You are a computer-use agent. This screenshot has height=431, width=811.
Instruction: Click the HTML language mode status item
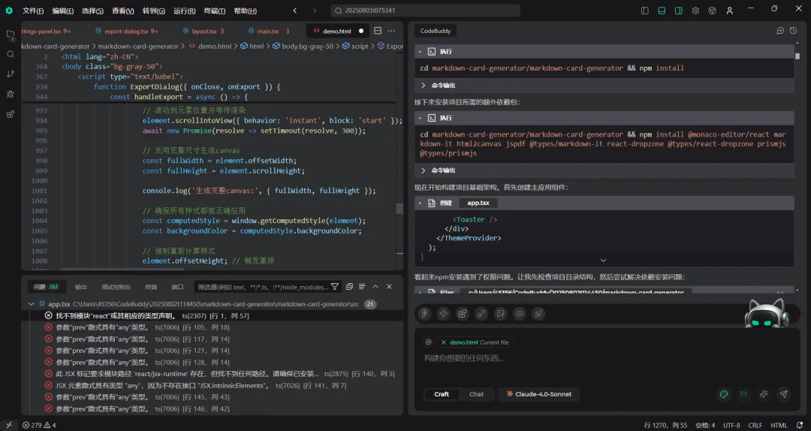779,425
